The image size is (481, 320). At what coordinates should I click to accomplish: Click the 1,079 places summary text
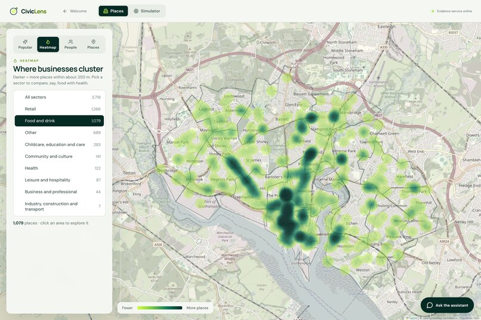pyautogui.click(x=51, y=223)
